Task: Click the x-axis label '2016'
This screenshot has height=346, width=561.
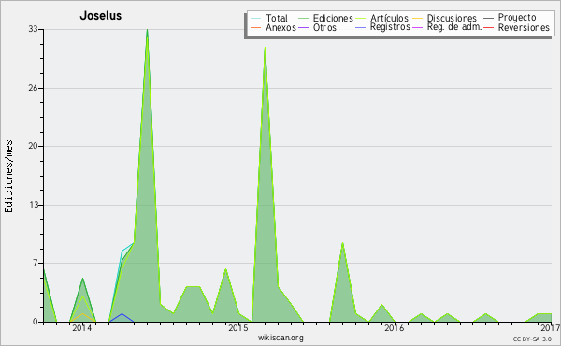Action: tap(395, 327)
